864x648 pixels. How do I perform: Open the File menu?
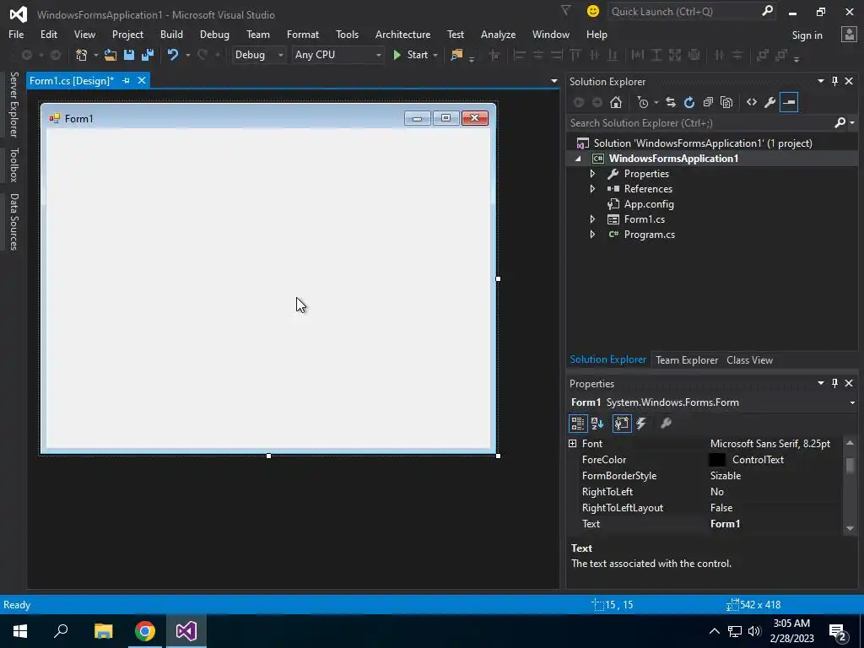[x=16, y=34]
